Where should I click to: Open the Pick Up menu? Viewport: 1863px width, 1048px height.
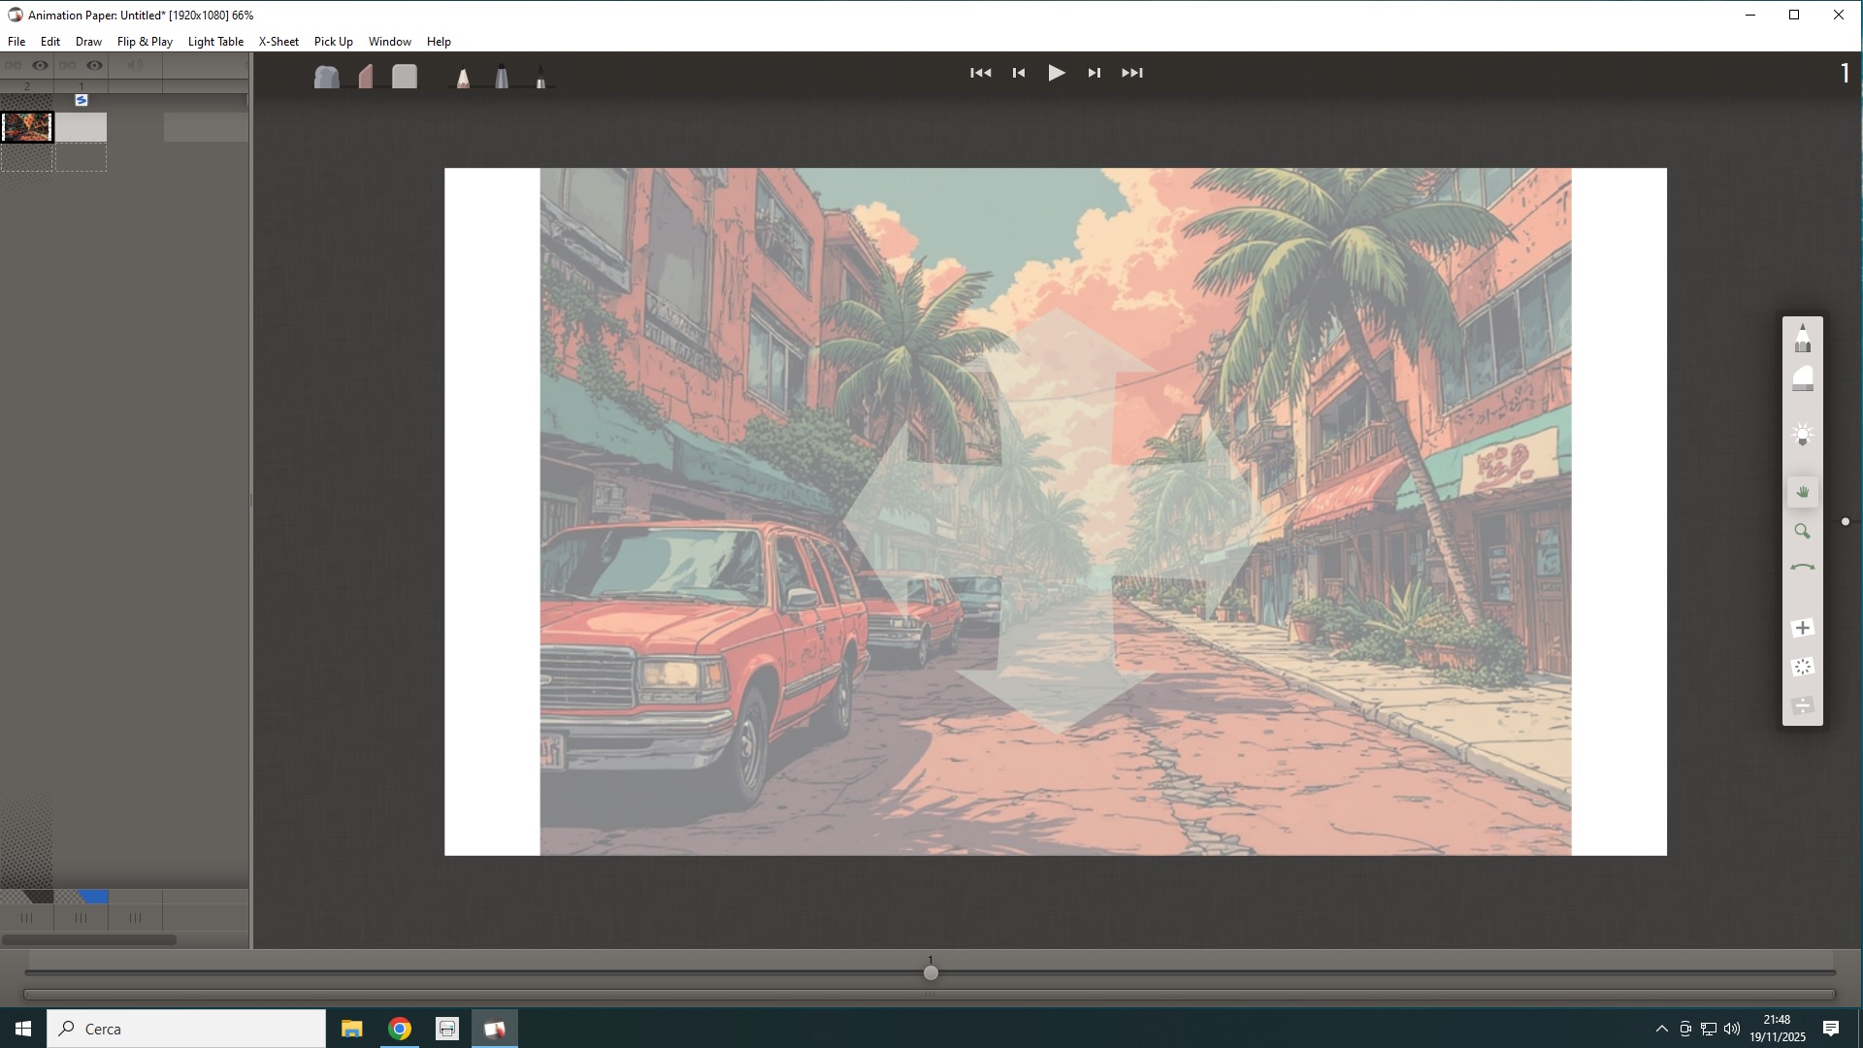click(x=333, y=42)
